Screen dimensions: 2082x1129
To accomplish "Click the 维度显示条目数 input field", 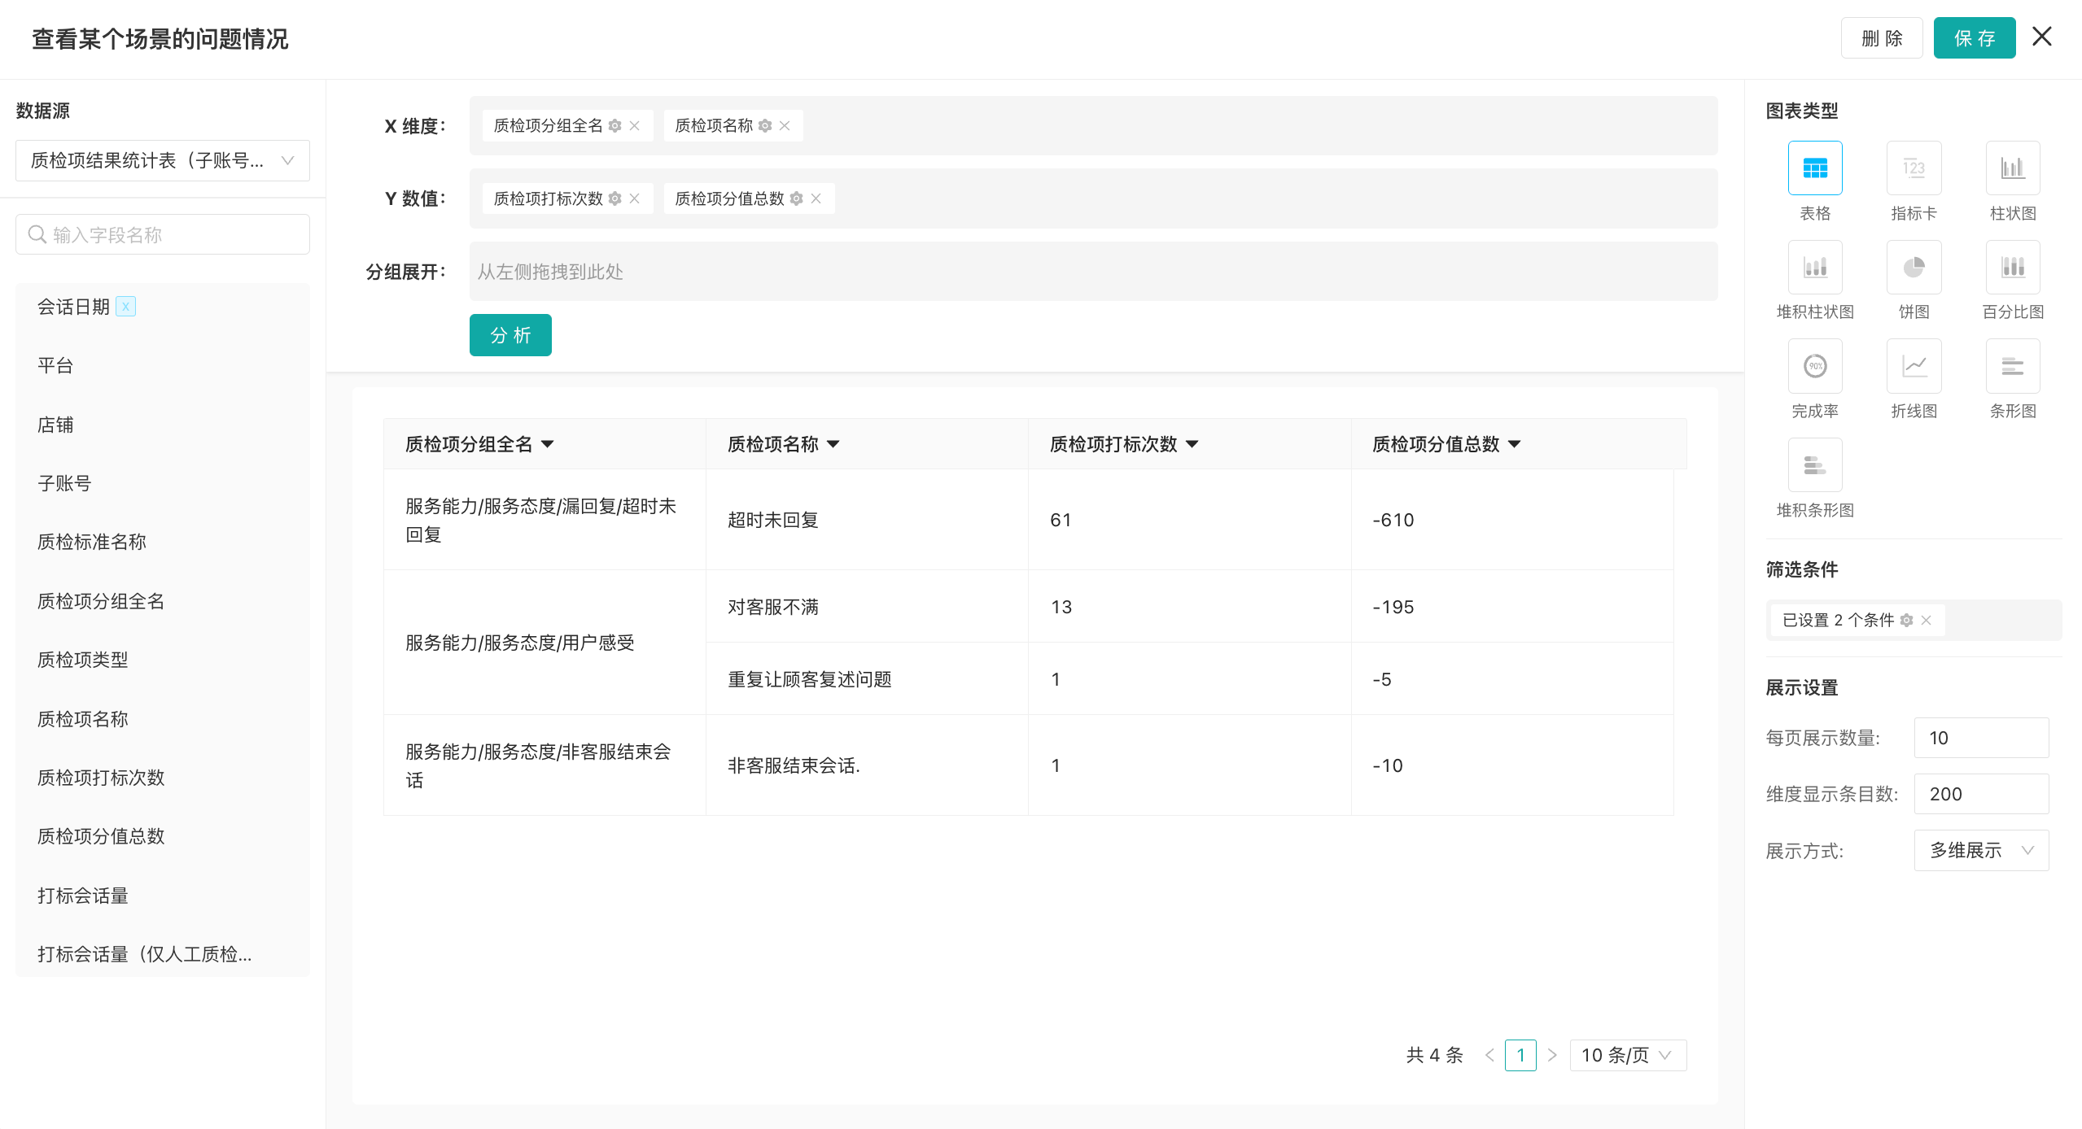I will click(x=1981, y=794).
